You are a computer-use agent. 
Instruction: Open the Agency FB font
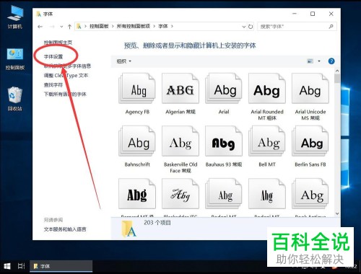pos(137,94)
